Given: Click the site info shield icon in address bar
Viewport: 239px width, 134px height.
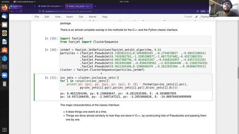Looking at the screenshot, I should (x=40, y=12).
